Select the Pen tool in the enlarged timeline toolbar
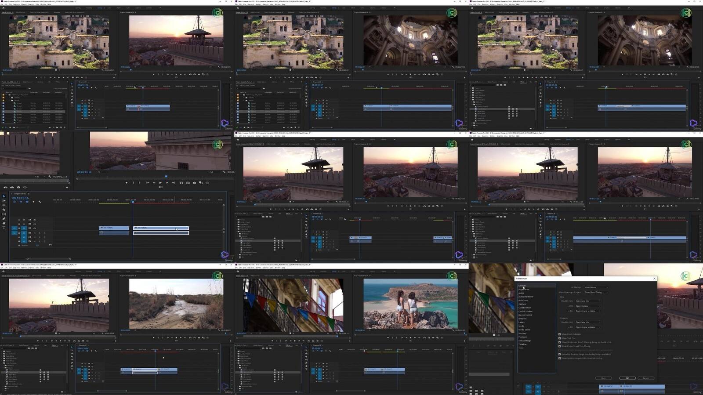This screenshot has width=703, height=395. click(4, 219)
